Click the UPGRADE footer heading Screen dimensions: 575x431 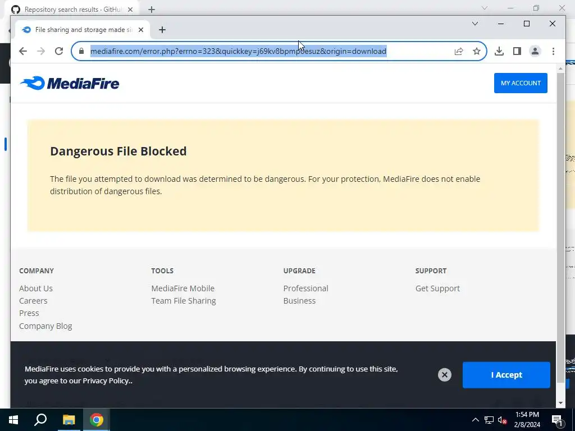[299, 271]
